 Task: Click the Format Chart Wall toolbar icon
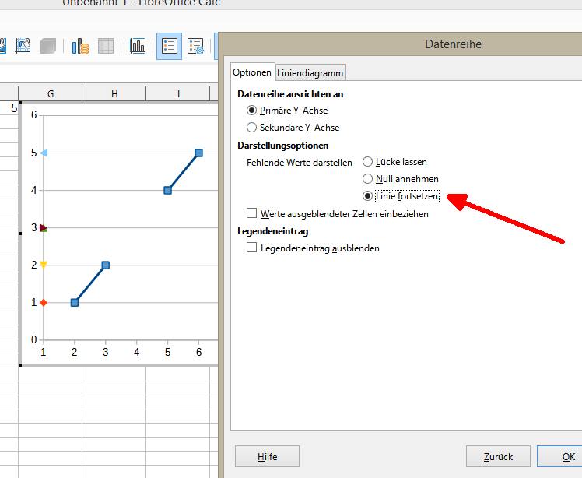point(23,46)
